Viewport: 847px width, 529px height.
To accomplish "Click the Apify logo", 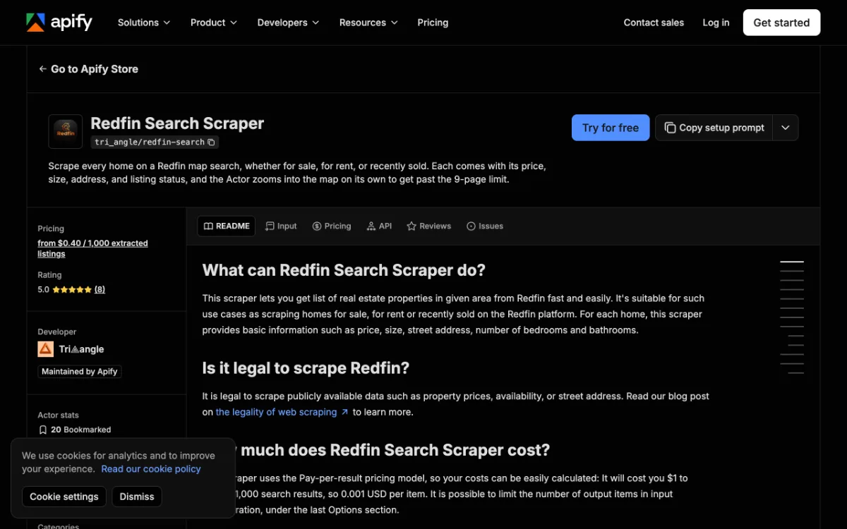I will 59,23.
